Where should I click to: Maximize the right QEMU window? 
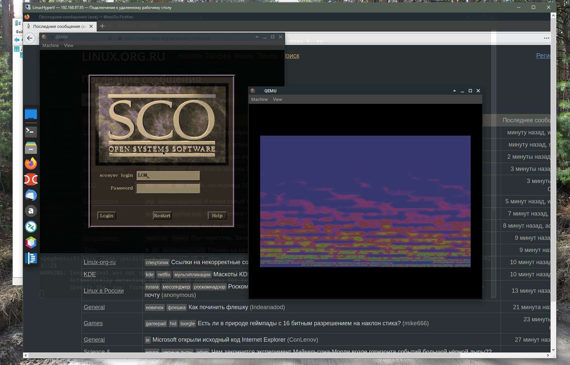(470, 91)
